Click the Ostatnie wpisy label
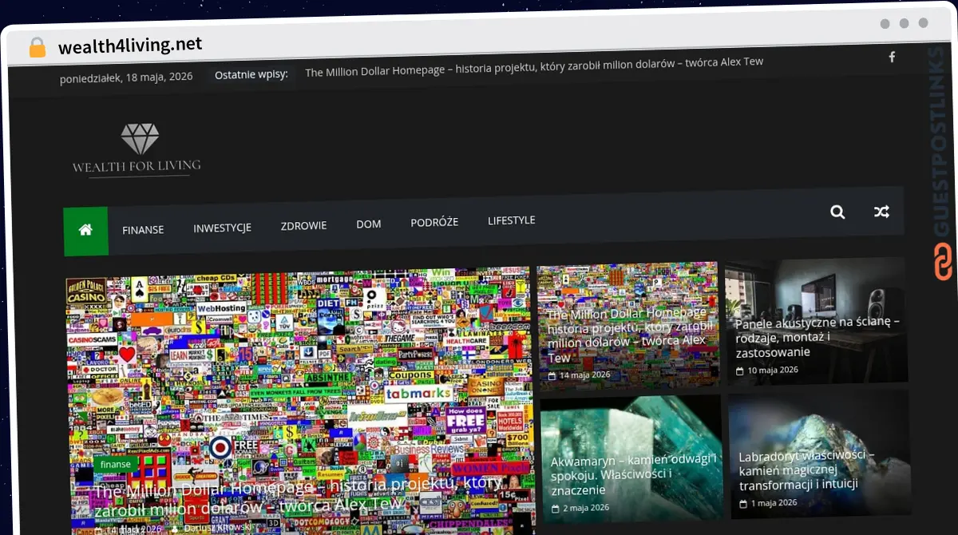This screenshot has height=535, width=958. pyautogui.click(x=251, y=74)
